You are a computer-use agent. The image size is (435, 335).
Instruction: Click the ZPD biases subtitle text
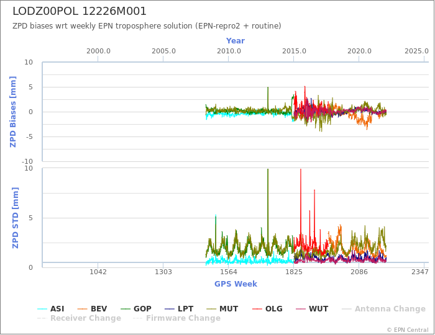tap(147, 26)
